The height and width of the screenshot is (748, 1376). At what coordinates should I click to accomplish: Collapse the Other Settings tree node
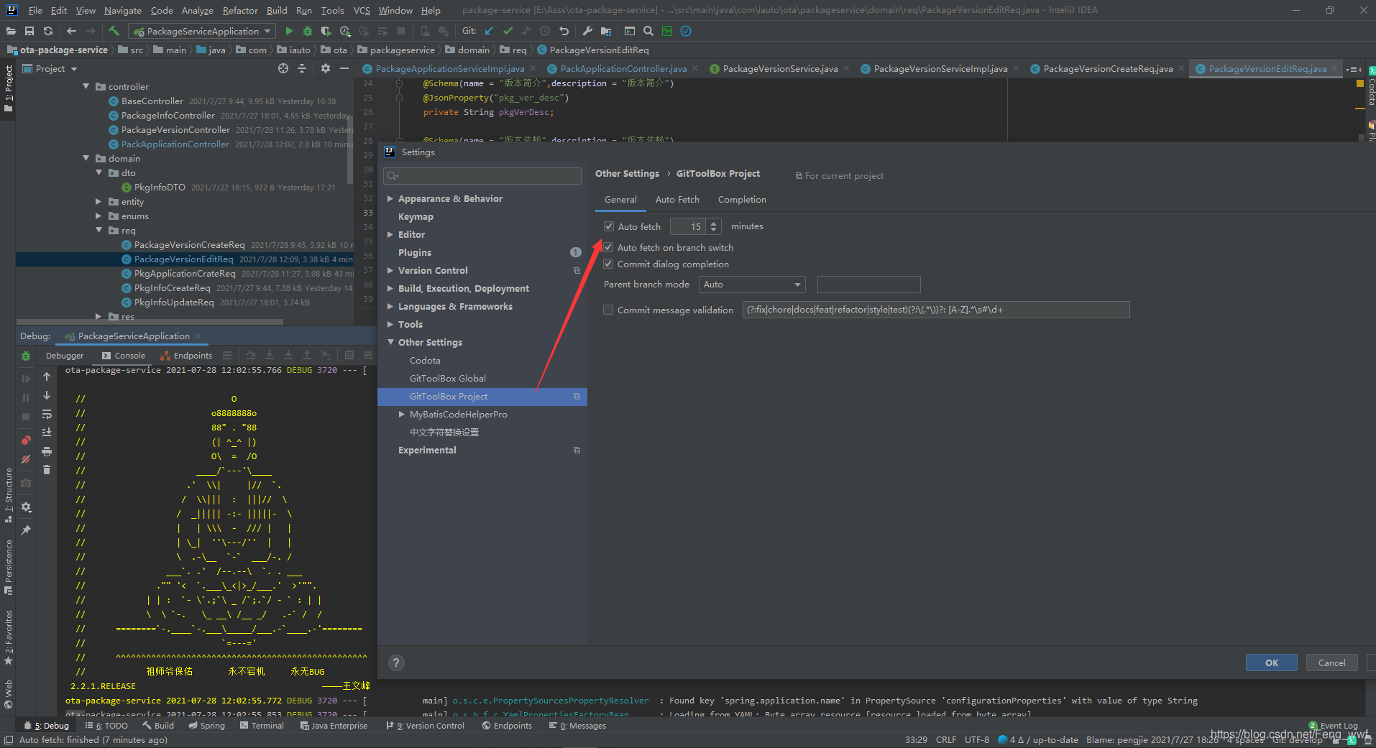(390, 342)
